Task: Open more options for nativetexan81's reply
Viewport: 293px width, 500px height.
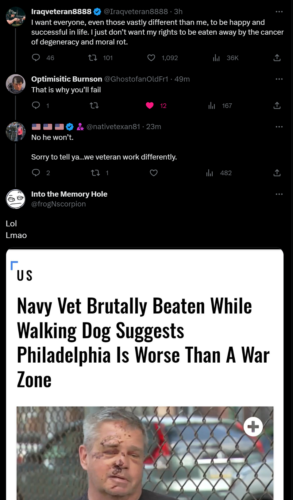Action: point(279,127)
